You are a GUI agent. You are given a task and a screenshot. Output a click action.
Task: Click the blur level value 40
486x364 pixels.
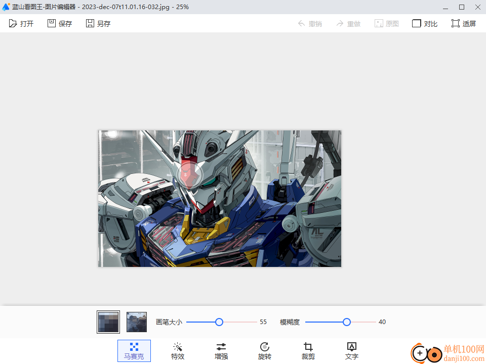click(x=382, y=322)
